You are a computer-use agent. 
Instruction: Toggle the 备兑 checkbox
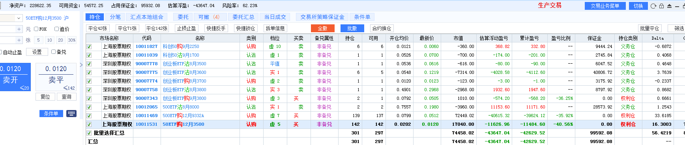54,52
